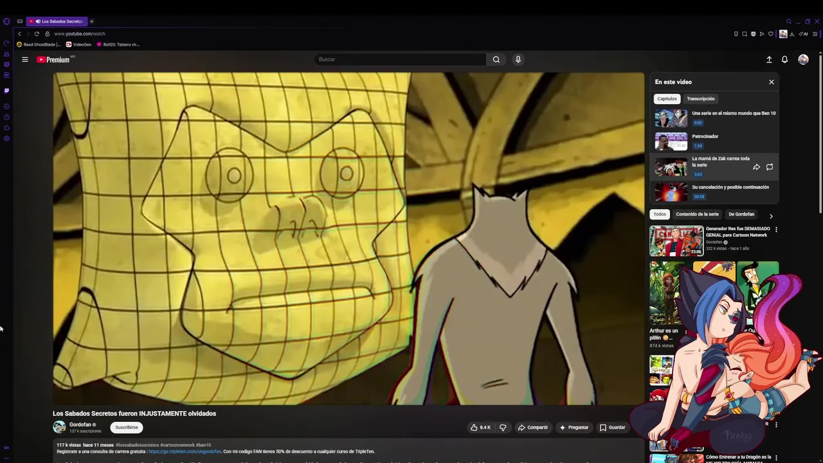Open the notifications bell

[x=784, y=59]
